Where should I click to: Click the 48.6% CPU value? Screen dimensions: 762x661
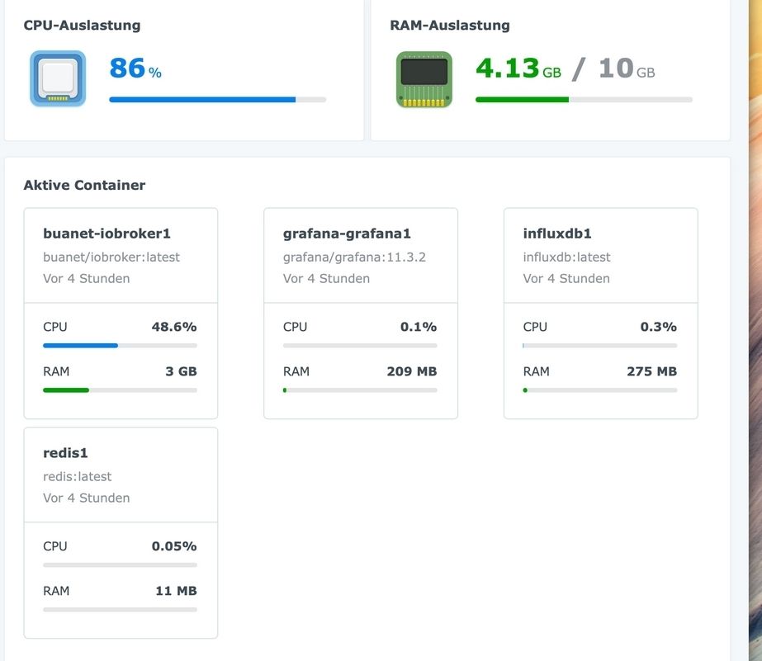174,327
